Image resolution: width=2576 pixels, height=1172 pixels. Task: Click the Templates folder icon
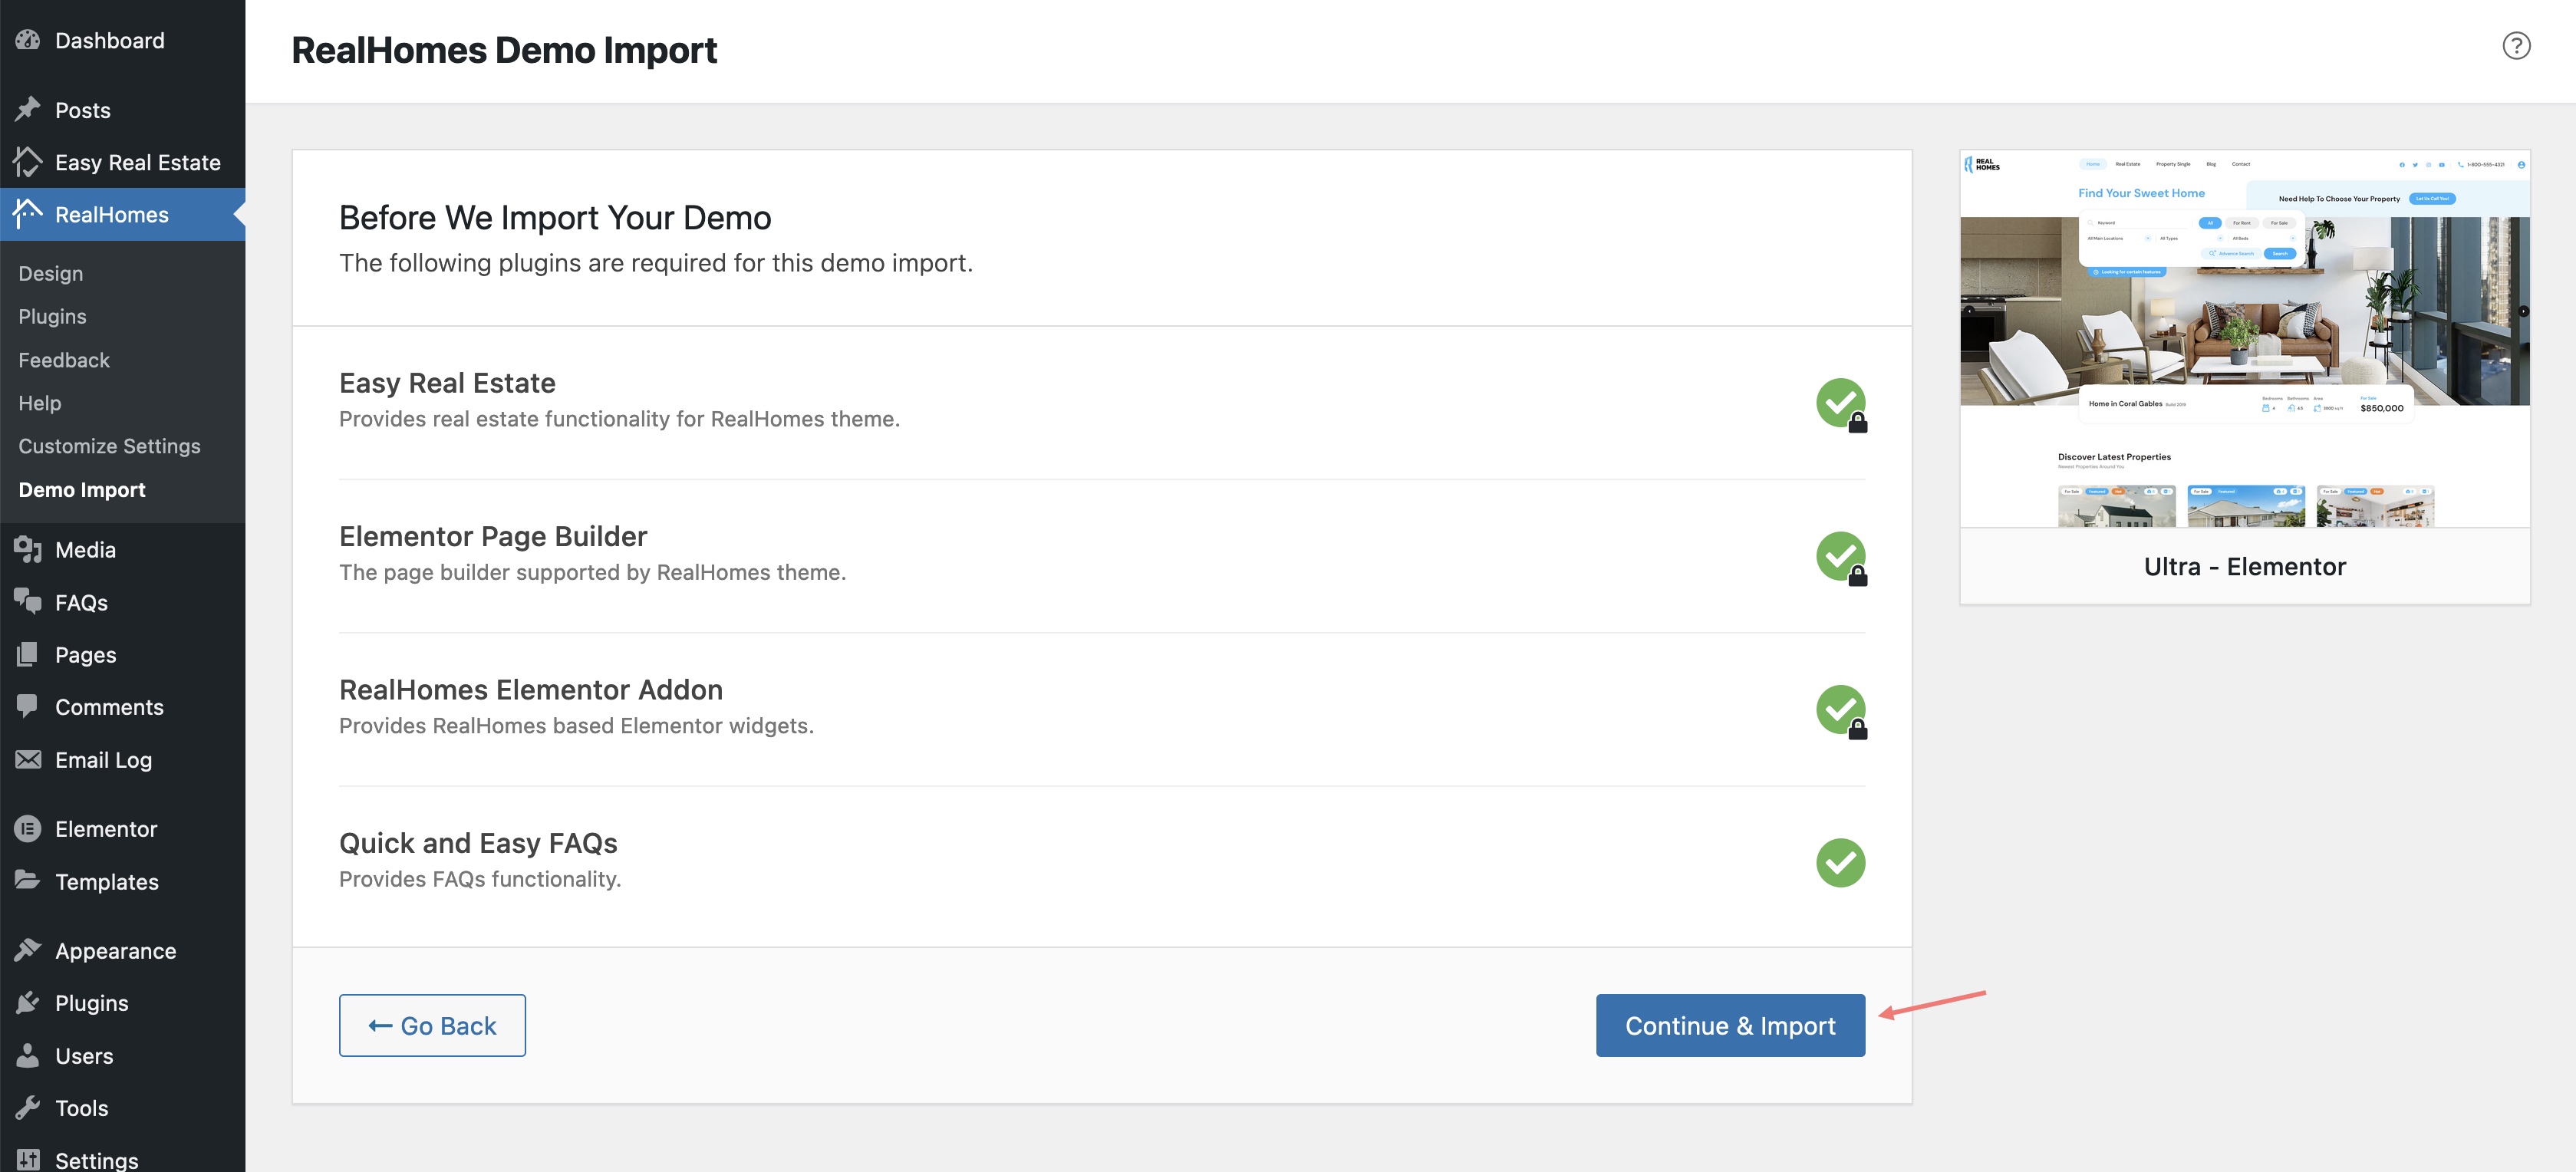click(x=28, y=881)
